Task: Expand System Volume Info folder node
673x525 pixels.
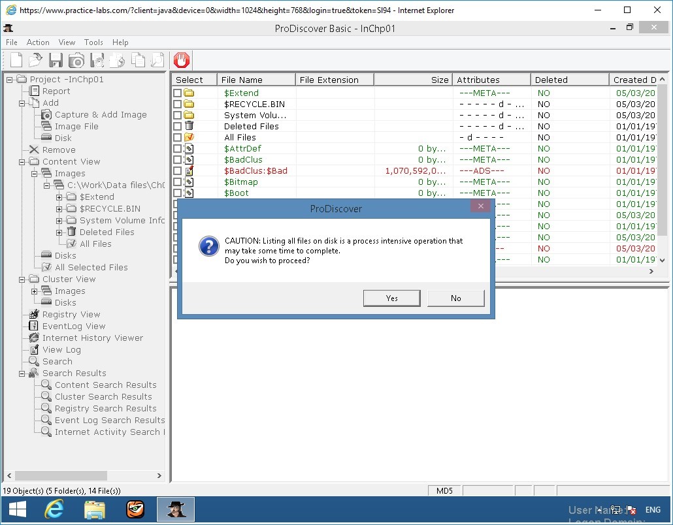Action: (x=59, y=221)
